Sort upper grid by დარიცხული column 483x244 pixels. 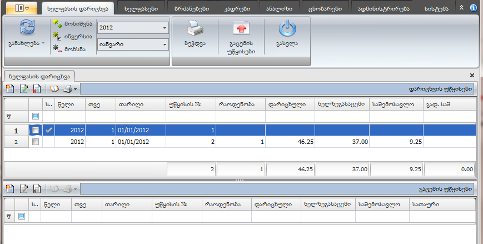point(290,104)
